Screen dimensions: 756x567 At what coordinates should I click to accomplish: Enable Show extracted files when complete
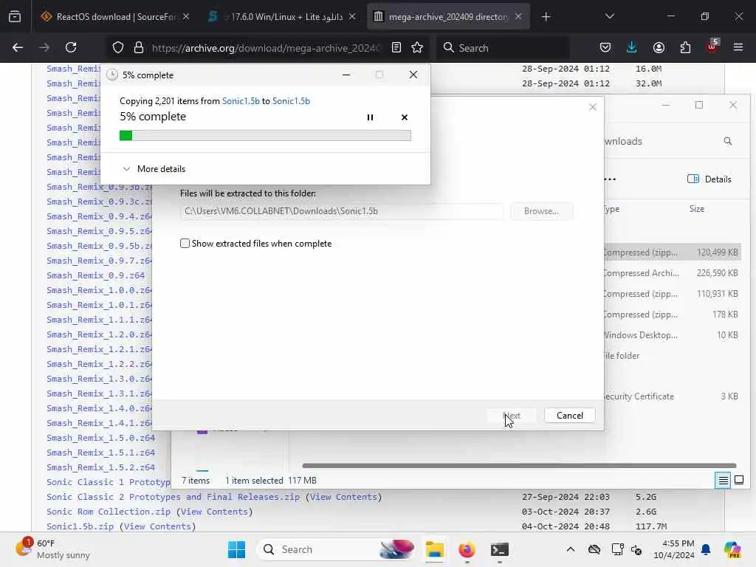[x=185, y=244]
